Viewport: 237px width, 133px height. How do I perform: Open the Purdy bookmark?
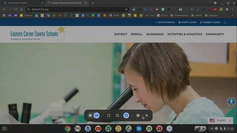(x=114, y=16)
